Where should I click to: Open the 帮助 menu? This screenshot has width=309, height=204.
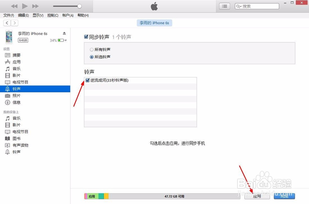pyautogui.click(x=83, y=15)
